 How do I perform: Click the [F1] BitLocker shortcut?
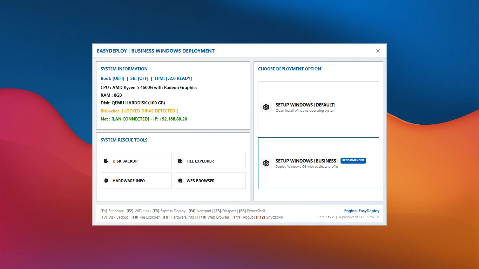(x=112, y=211)
